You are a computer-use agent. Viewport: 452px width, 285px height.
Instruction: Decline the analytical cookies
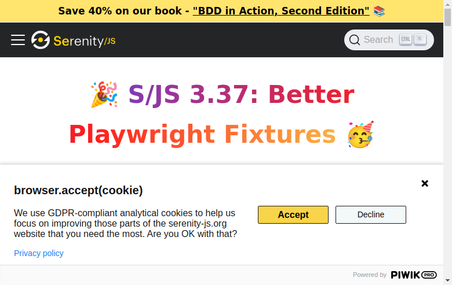click(x=370, y=214)
